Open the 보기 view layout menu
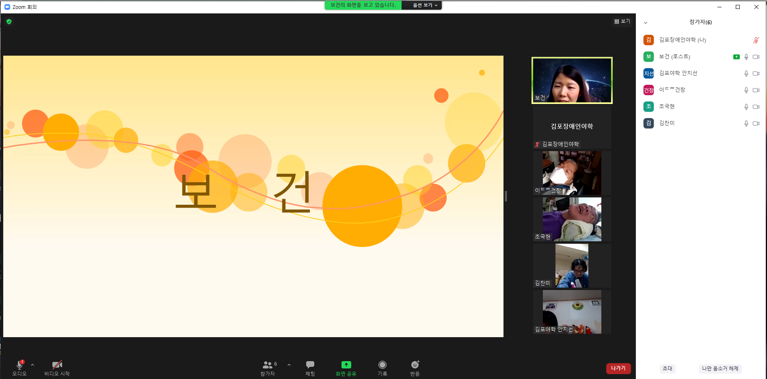 pos(622,22)
